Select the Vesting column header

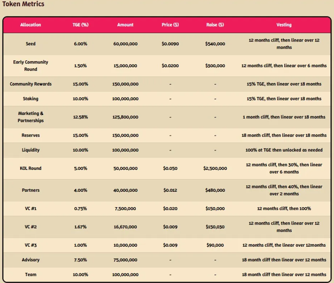(284, 25)
